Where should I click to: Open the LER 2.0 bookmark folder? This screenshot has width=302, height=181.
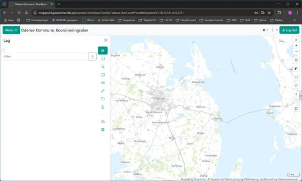tap(166, 20)
